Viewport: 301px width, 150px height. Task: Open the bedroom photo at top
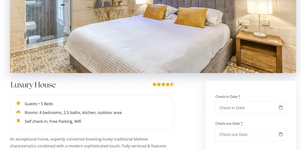pos(153,36)
